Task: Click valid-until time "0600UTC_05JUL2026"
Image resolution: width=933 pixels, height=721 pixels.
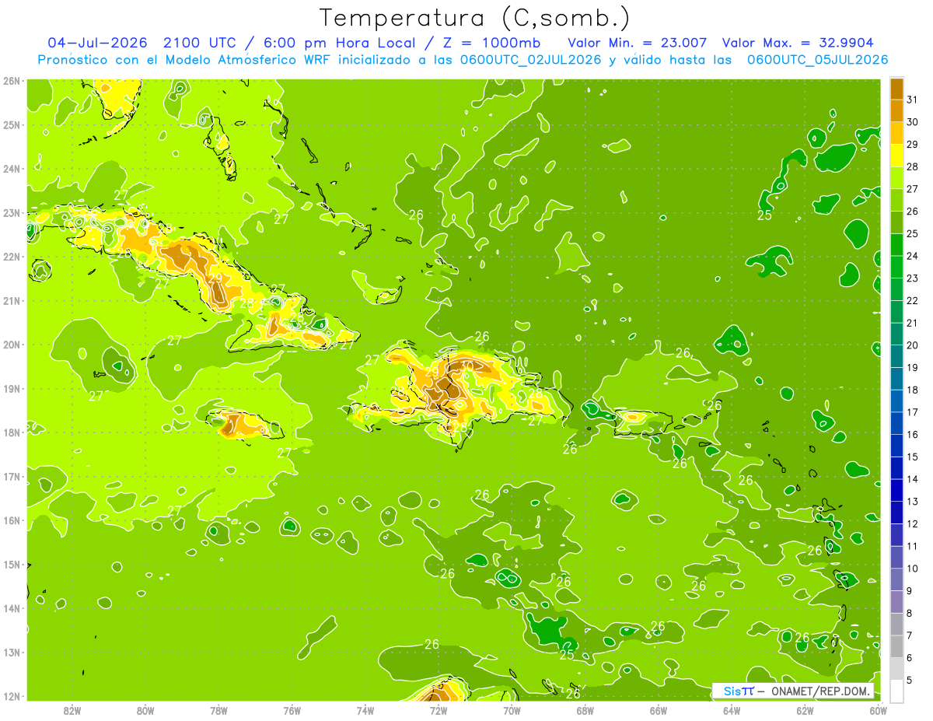Action: 817,60
